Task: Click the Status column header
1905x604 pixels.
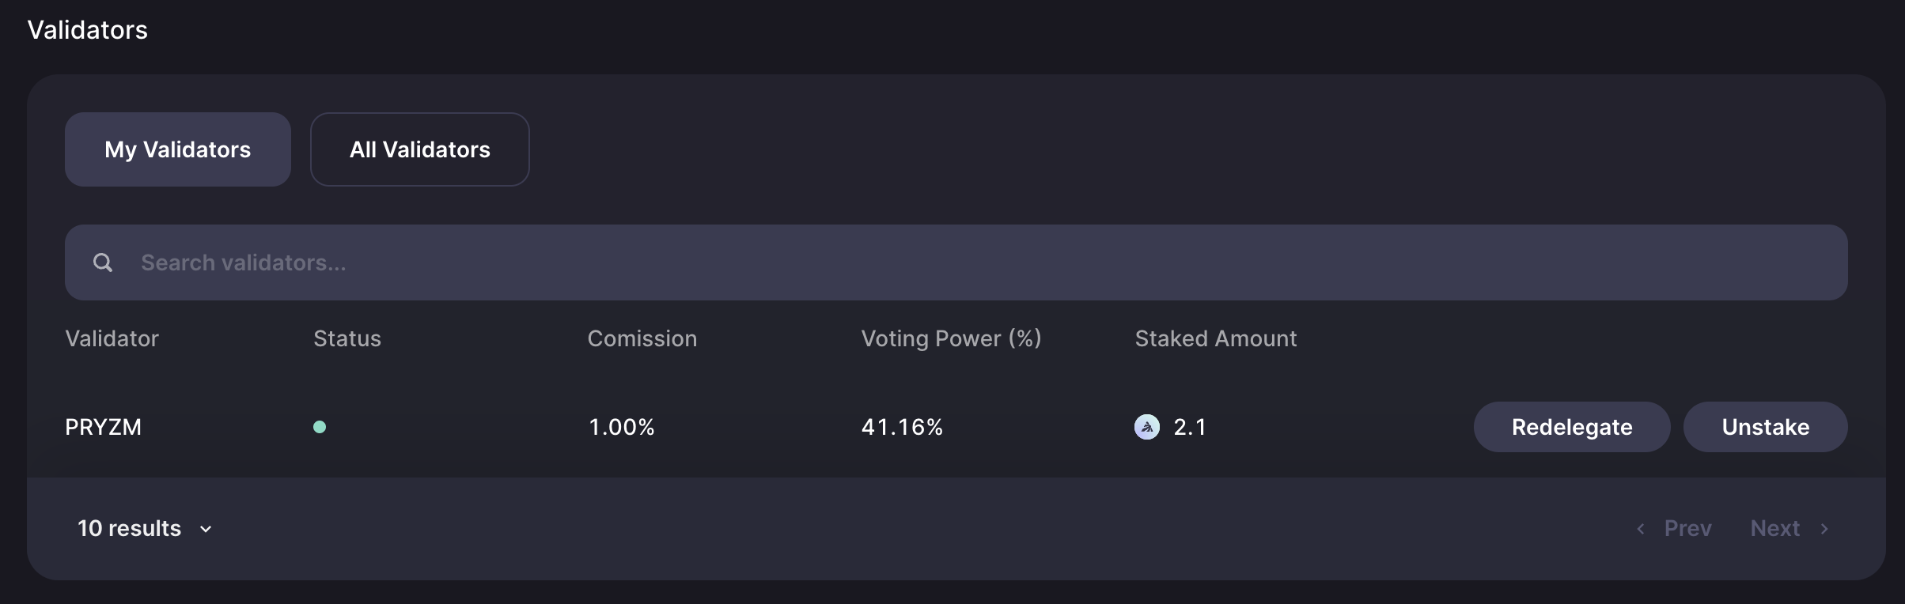Action: (x=347, y=338)
